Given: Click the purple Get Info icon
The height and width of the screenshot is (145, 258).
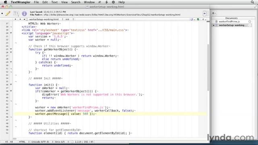Looking at the screenshot, I should 24,13.
